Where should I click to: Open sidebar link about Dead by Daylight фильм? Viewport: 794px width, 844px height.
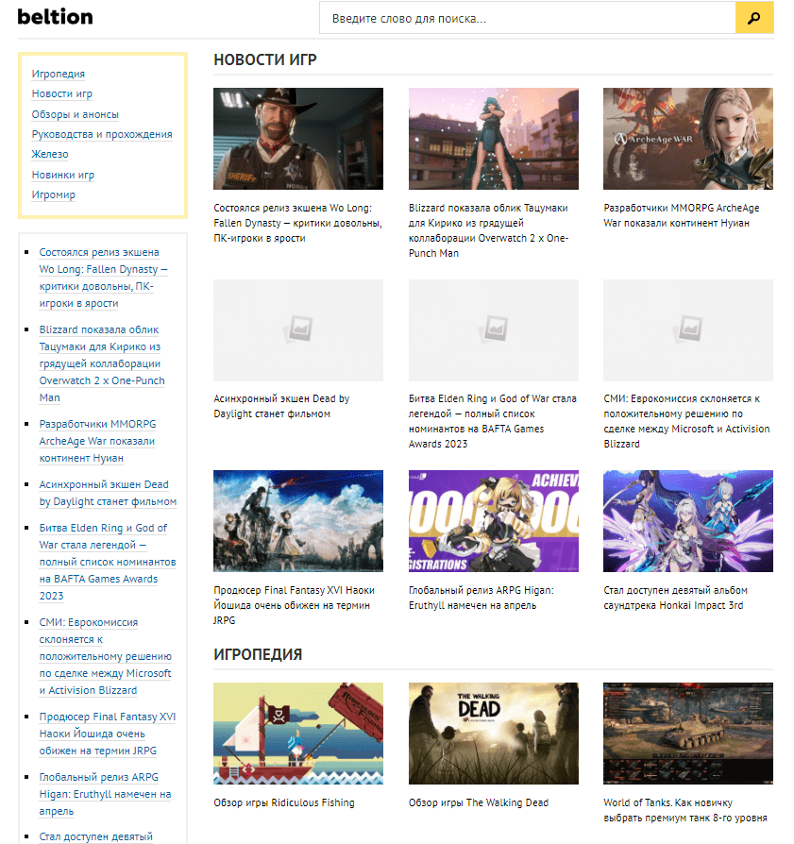coord(108,493)
